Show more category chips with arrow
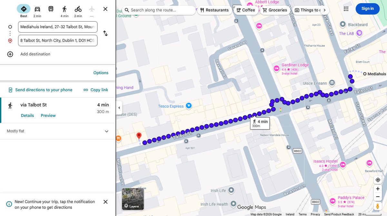 click(x=324, y=10)
